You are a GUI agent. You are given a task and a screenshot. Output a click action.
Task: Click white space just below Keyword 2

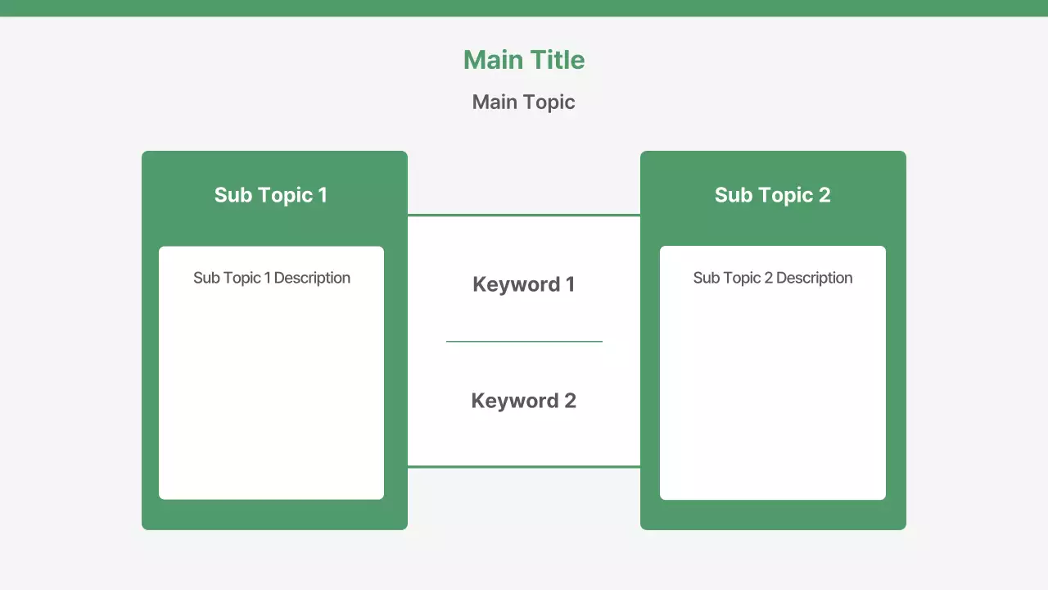coord(524,438)
